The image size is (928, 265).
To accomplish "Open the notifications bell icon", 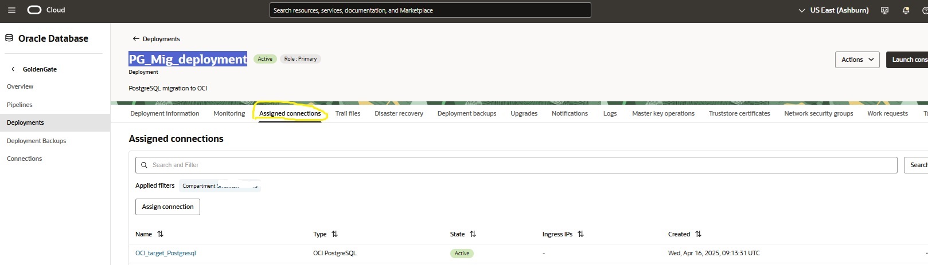I will pyautogui.click(x=906, y=10).
